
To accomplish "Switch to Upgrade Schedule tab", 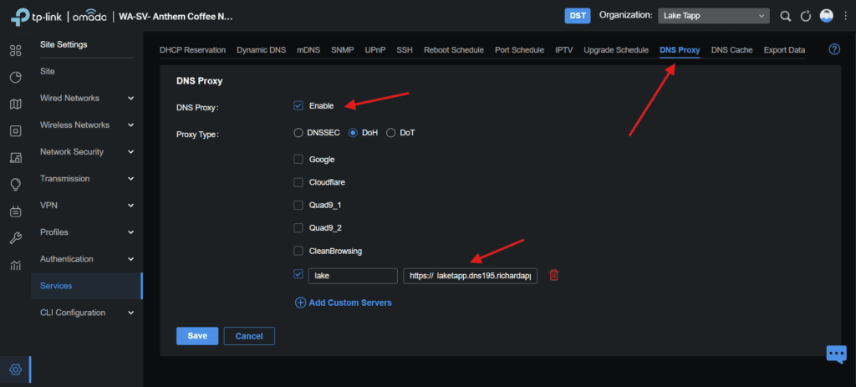I will 616,49.
